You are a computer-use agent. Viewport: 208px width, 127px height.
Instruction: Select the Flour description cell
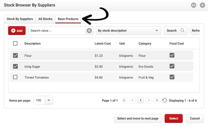pos(28,56)
